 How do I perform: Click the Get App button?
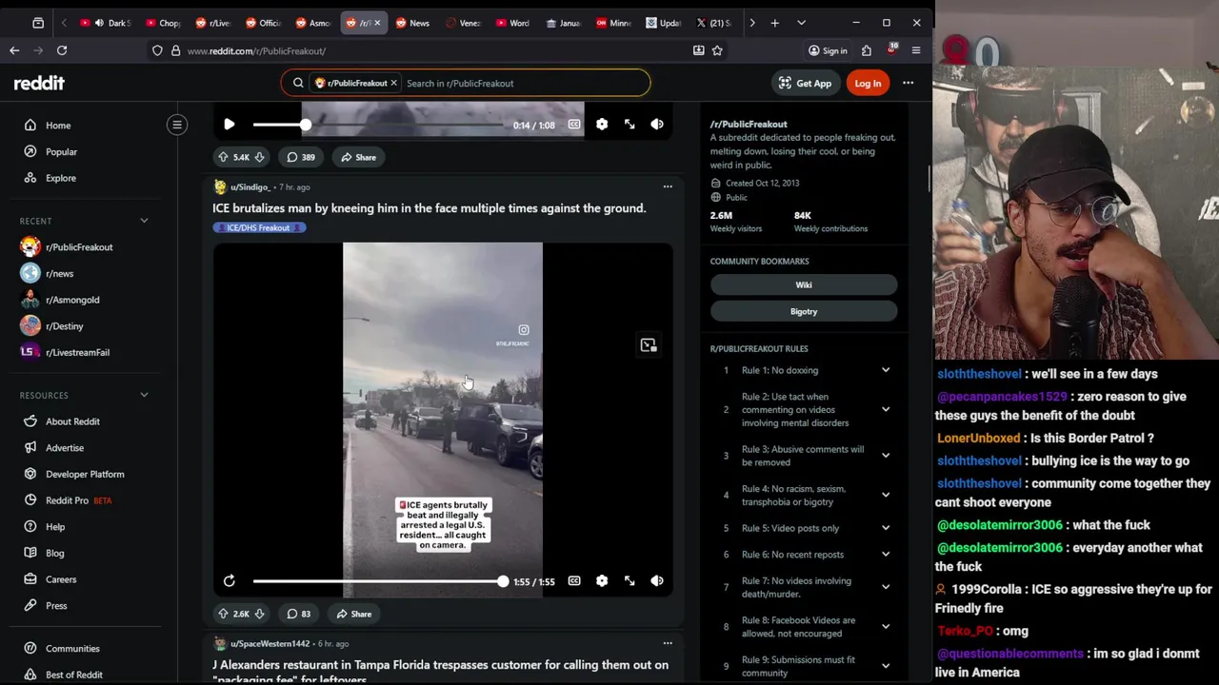[805, 83]
